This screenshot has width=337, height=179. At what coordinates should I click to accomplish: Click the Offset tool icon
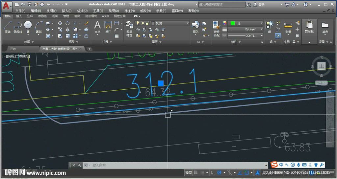pyautogui.click(x=87, y=36)
